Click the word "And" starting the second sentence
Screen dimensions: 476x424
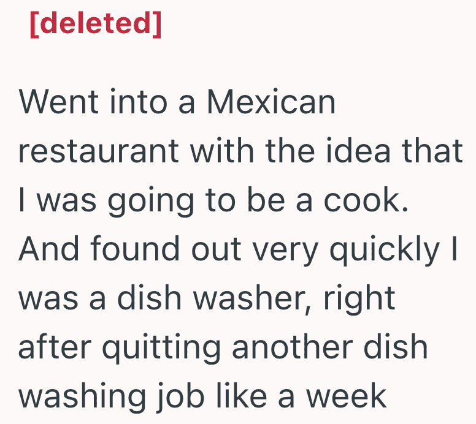[49, 249]
